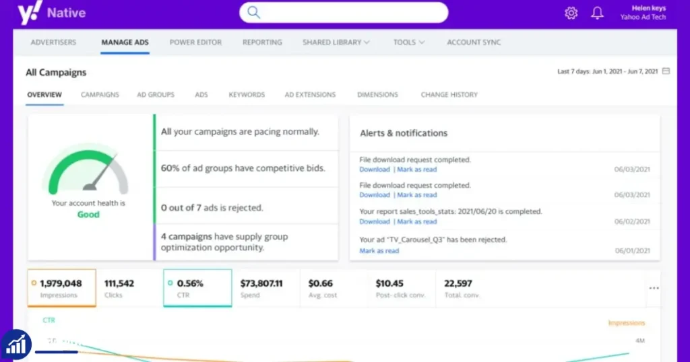
Task: Go to the Advertisers tab
Action: click(53, 42)
